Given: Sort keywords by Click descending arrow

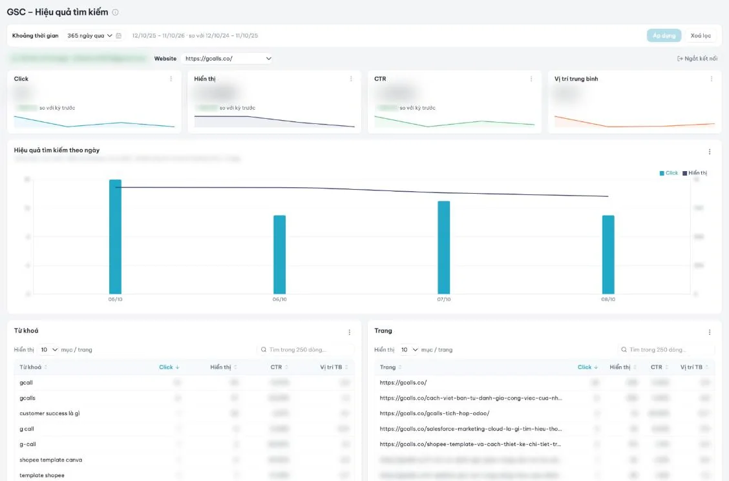Looking at the screenshot, I should tap(177, 367).
